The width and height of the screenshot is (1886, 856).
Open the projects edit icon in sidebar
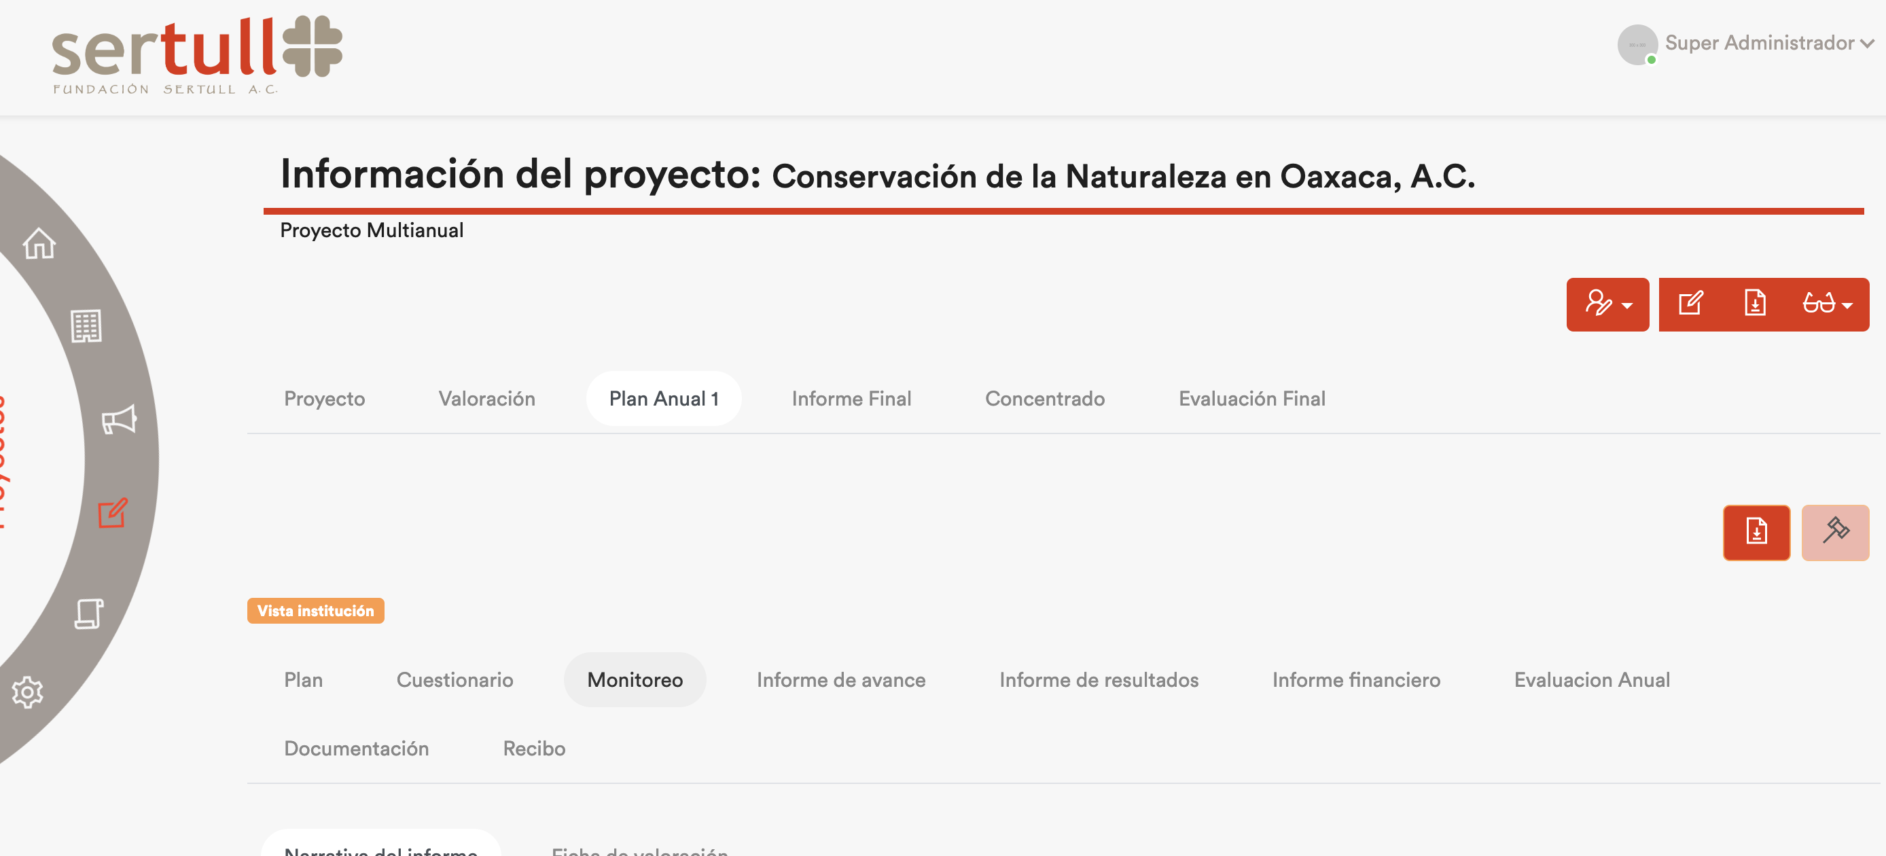tap(113, 514)
